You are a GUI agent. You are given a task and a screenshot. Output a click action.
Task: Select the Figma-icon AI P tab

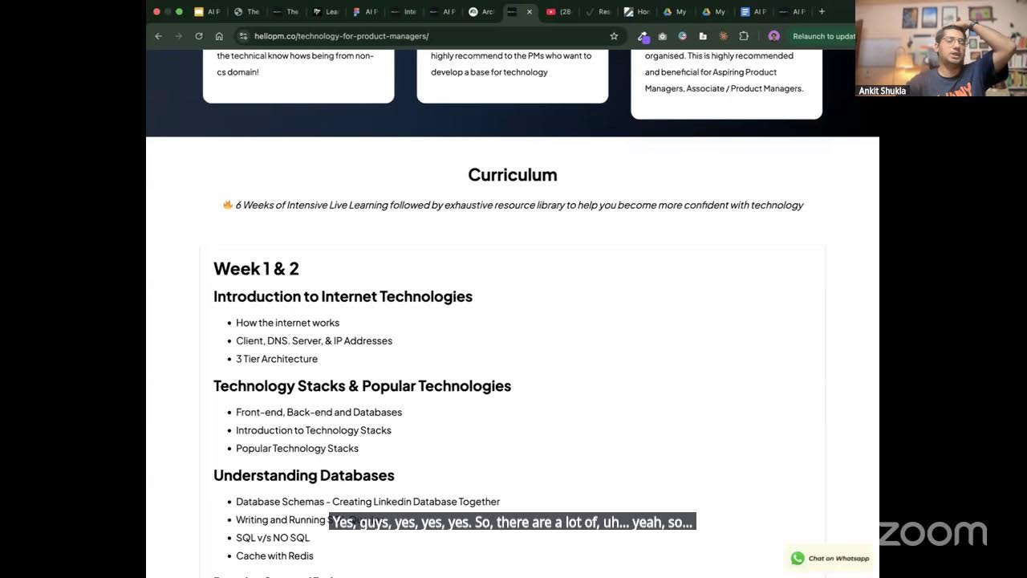(363, 11)
